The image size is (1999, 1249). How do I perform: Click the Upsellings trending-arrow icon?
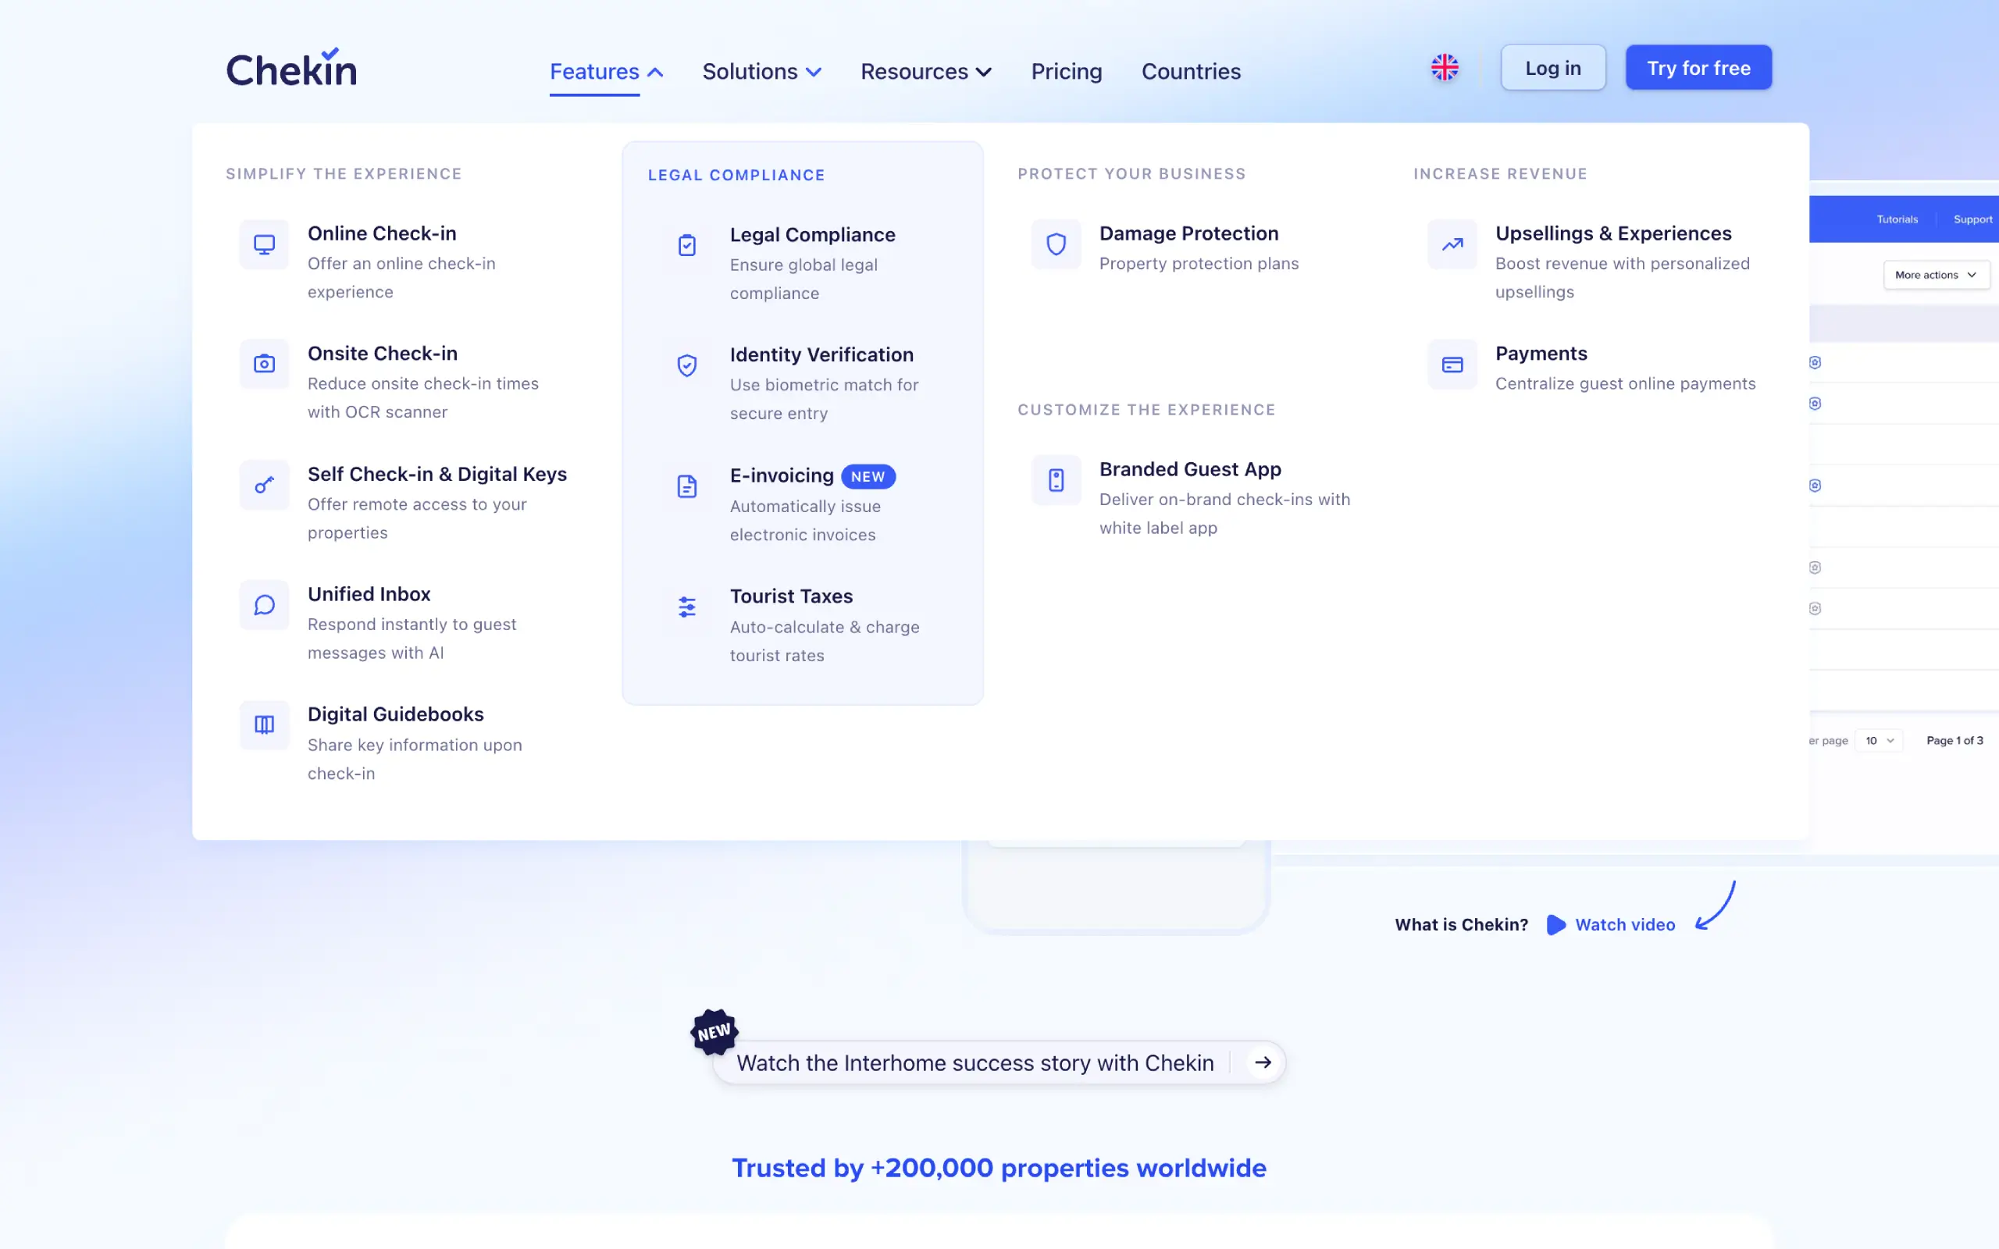pyautogui.click(x=1452, y=244)
